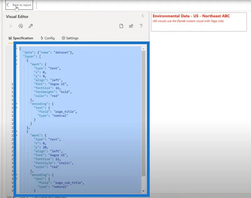Click the "data": {"name": "dataset"} line
The width and height of the screenshot is (251, 198).
[x=48, y=52]
